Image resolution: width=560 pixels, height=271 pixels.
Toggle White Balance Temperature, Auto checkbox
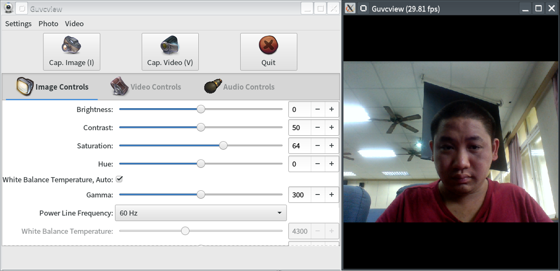119,179
